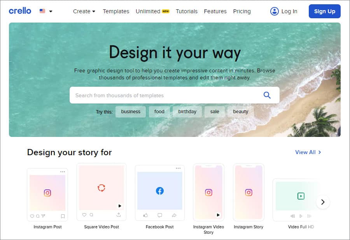Click the Log In link
This screenshot has height=240, width=350.
[289, 11]
